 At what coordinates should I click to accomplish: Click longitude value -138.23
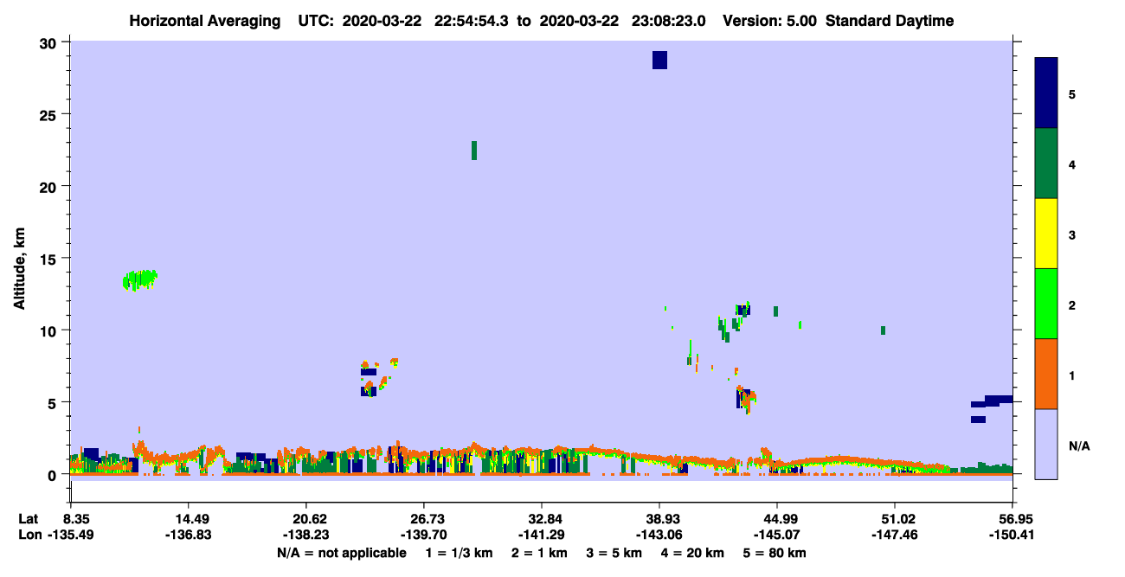click(x=306, y=535)
